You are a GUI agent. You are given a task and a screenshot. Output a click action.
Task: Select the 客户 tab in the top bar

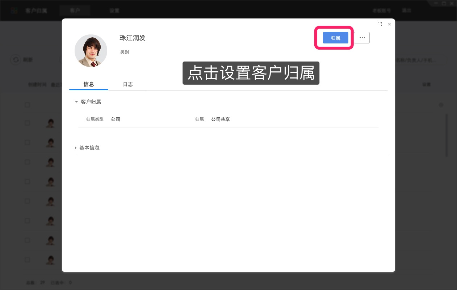pos(75,10)
